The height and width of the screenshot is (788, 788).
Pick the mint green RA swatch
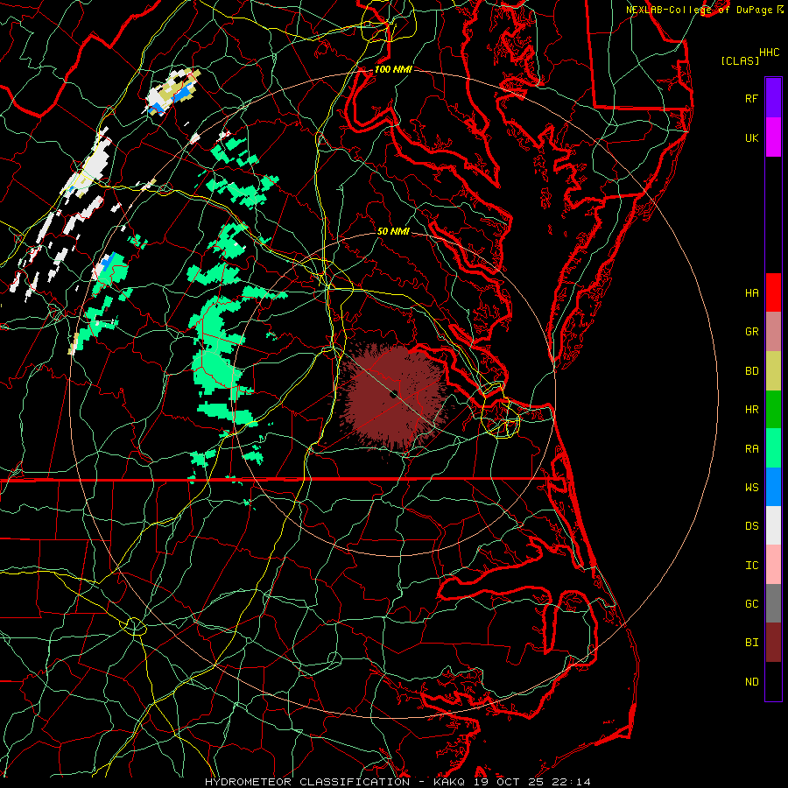[773, 448]
